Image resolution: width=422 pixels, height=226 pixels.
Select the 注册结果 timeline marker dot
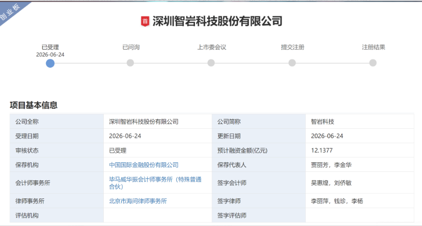click(373, 63)
